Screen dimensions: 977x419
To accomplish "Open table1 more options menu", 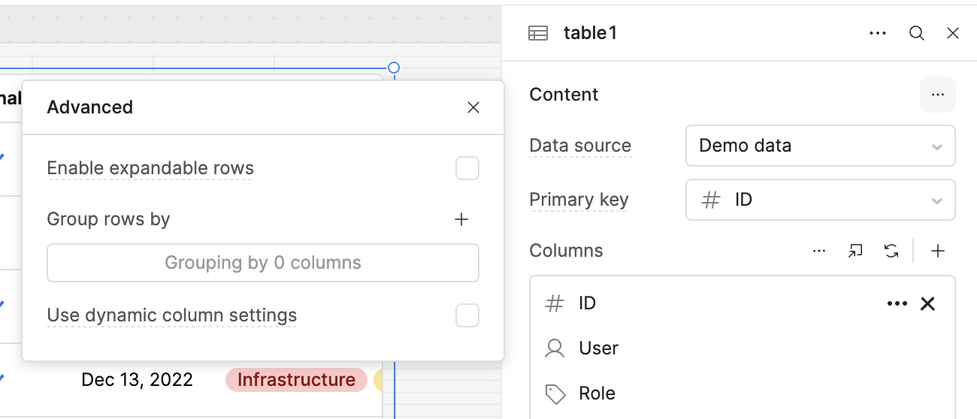I will click(x=878, y=33).
